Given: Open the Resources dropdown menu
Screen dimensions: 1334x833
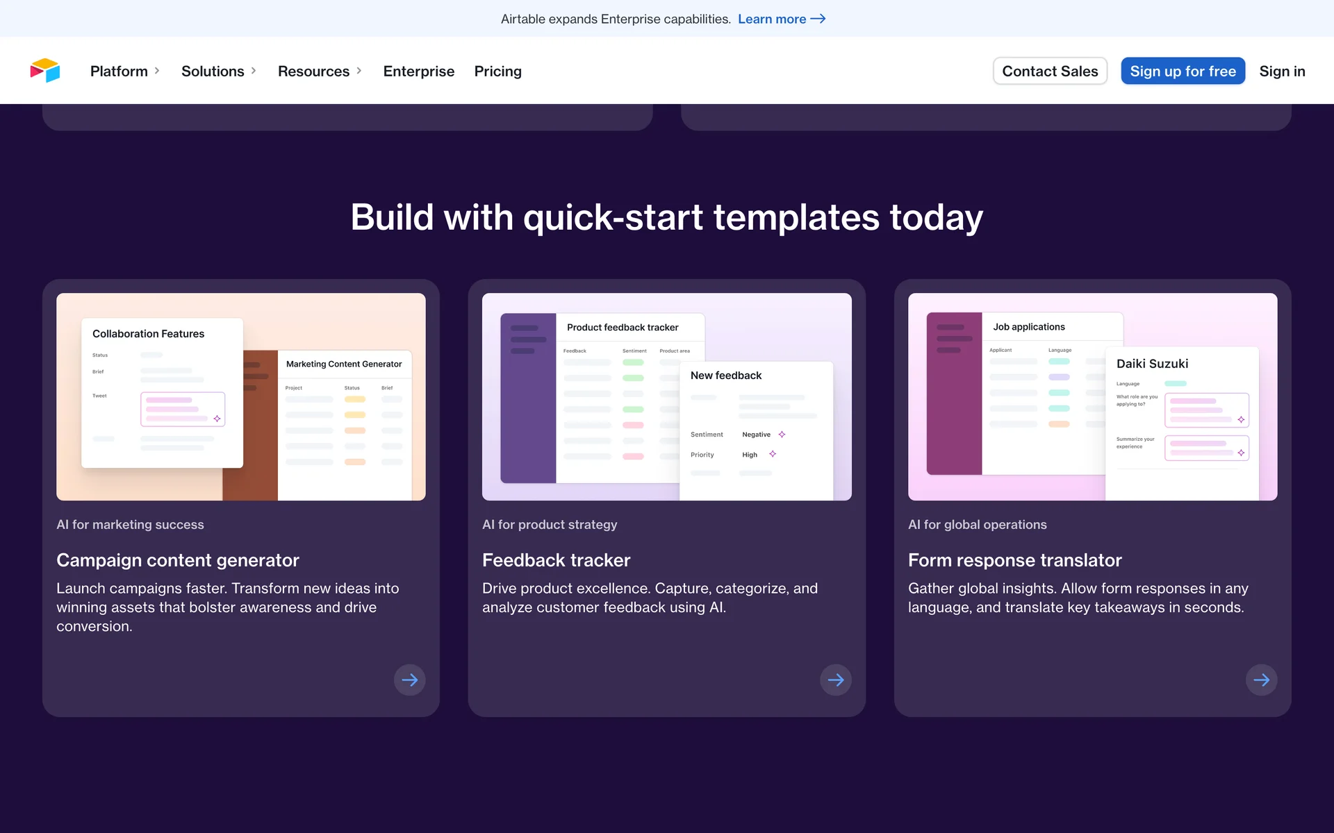Looking at the screenshot, I should 320,71.
